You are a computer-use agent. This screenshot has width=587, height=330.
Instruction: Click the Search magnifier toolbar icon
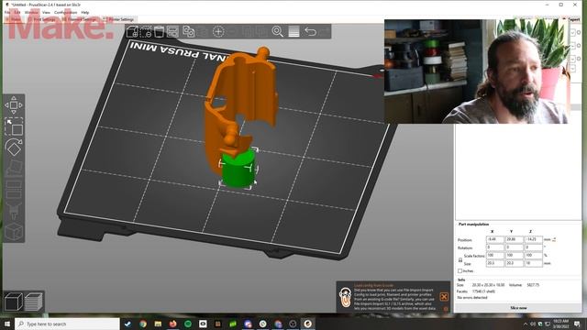click(x=277, y=31)
